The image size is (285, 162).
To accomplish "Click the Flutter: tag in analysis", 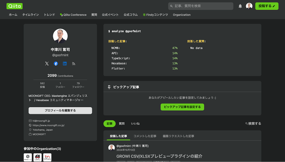I will pos(118,68).
